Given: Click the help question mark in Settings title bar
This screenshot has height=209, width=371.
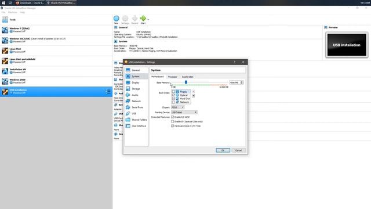Looking at the screenshot, I should (x=234, y=62).
